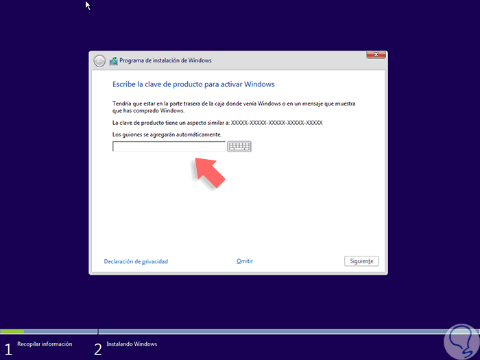Image resolution: width=480 pixels, height=360 pixels.
Task: Click the green installation progress bar
Action: point(12,331)
